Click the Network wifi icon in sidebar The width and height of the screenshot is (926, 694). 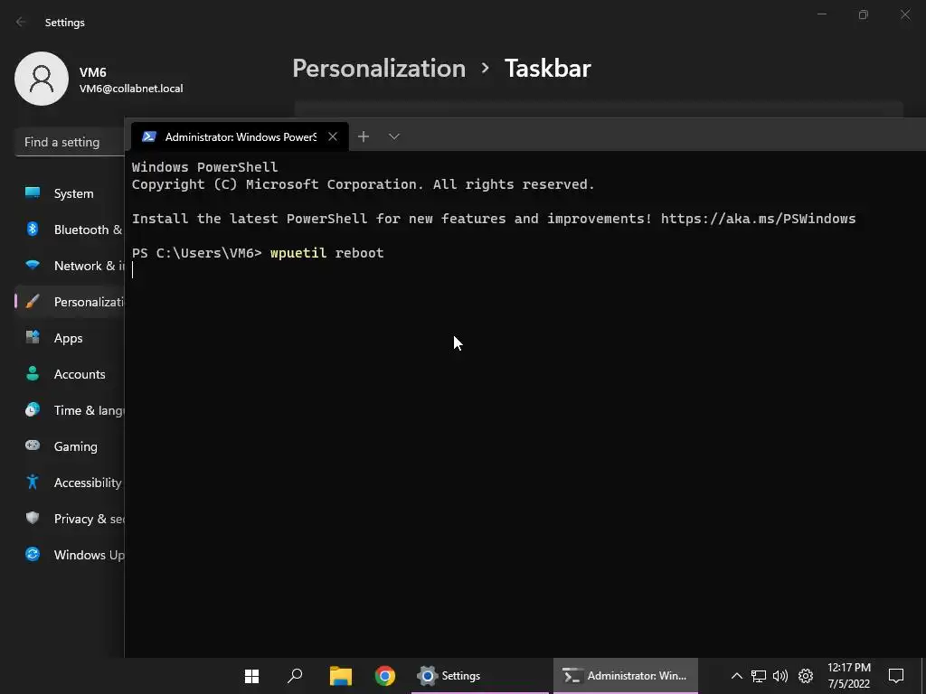coord(33,265)
